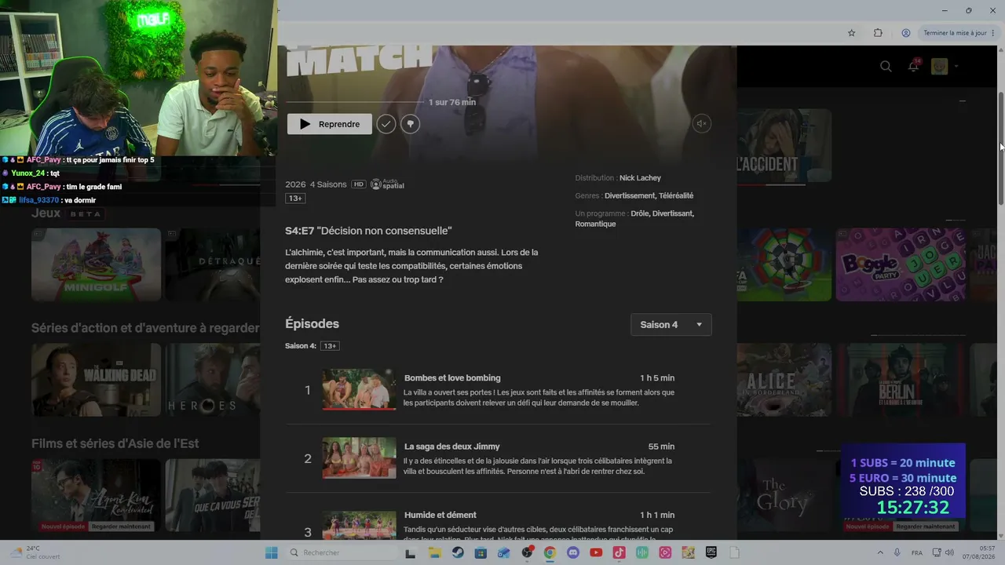Open the Chrome three-dot menu
The image size is (1005, 565).
[x=993, y=33]
